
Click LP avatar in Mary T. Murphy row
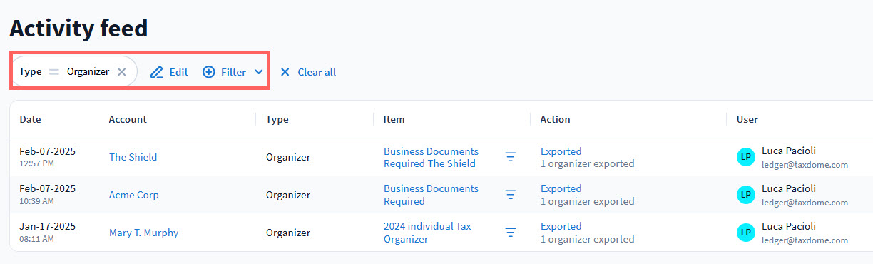click(746, 232)
